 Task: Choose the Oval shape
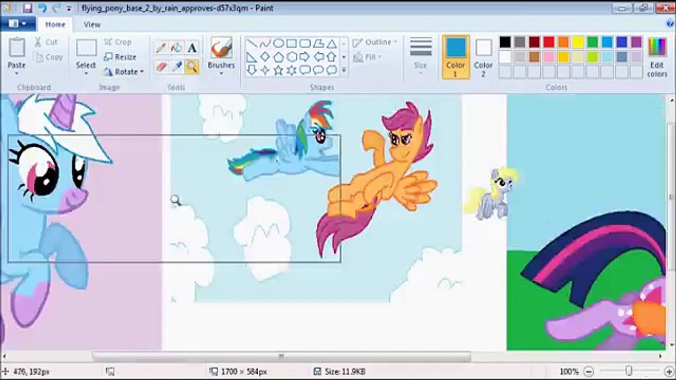[x=278, y=44]
